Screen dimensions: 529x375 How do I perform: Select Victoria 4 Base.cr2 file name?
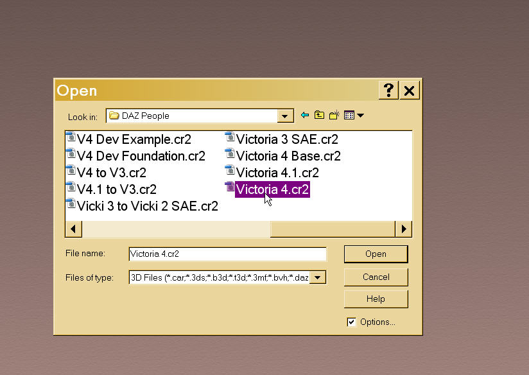click(288, 156)
